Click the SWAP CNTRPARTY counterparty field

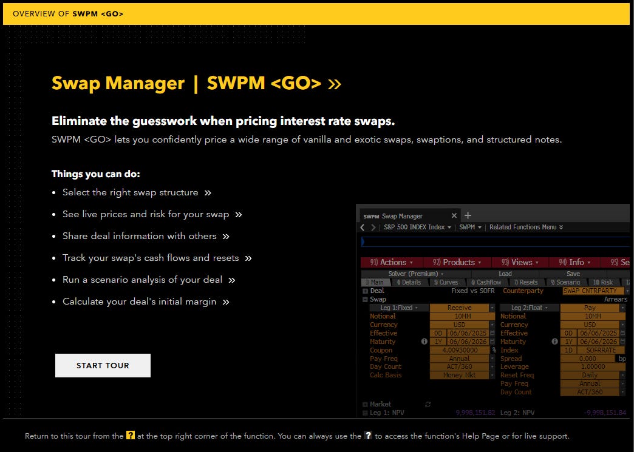593,291
